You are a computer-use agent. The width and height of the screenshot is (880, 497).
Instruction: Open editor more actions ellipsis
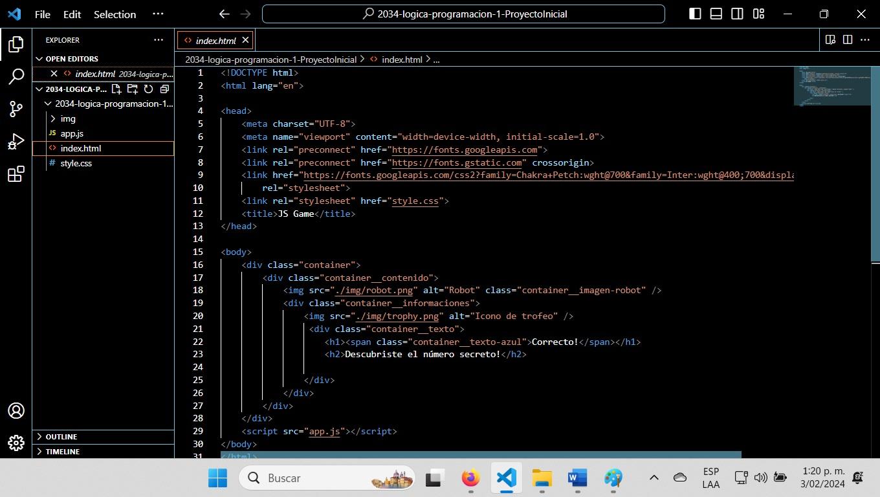coord(865,40)
